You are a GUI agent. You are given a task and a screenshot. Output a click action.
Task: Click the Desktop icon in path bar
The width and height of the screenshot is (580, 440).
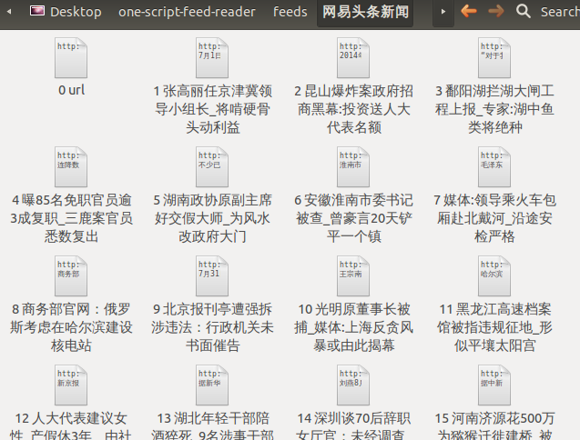point(37,11)
